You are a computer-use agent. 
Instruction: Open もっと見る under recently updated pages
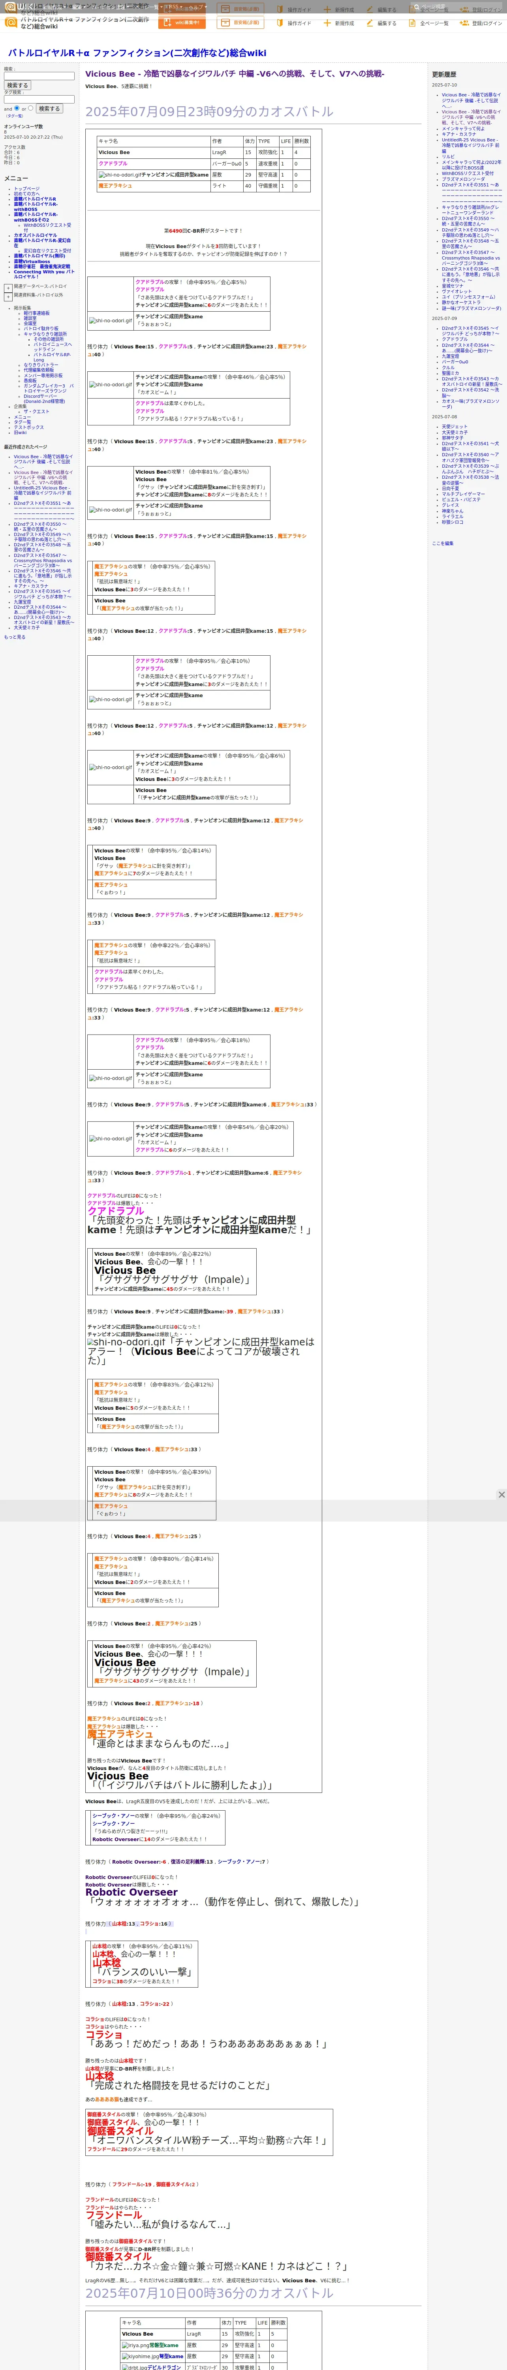15,637
